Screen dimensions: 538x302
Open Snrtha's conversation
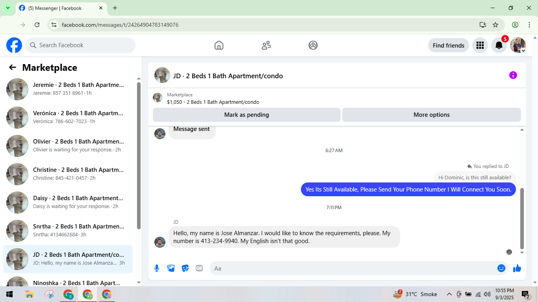[68, 231]
